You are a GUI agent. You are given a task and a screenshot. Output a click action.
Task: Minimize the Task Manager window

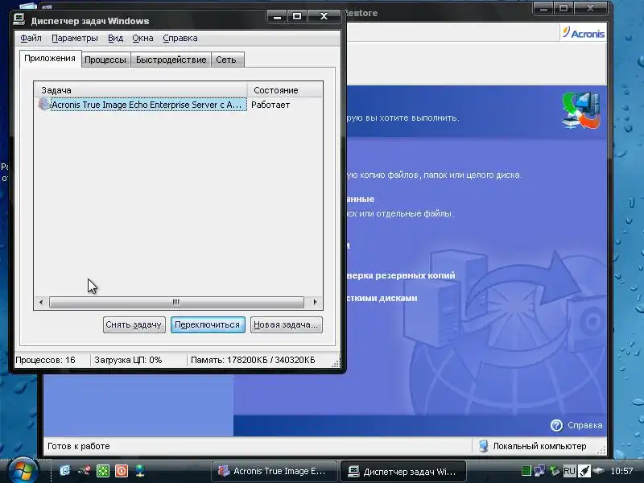click(277, 16)
